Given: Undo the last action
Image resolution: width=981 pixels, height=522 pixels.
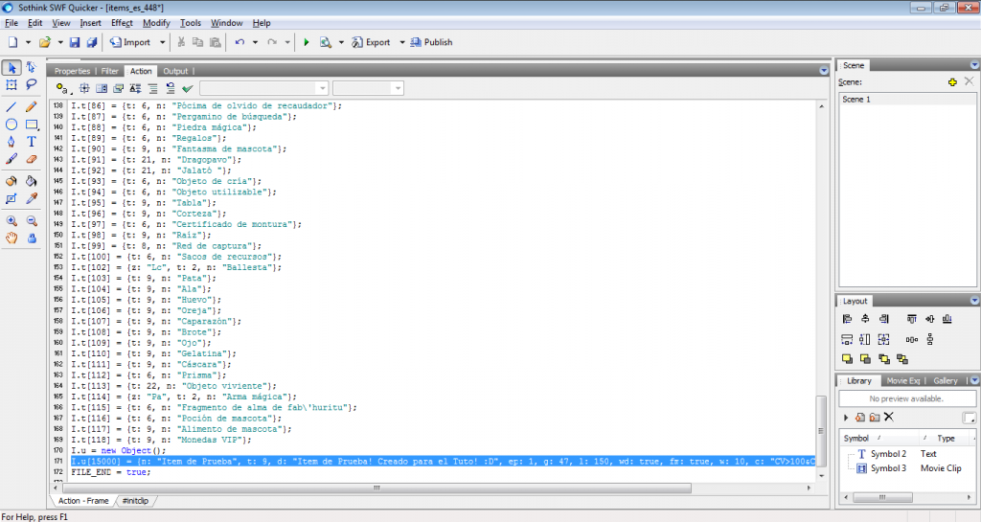Looking at the screenshot, I should [240, 42].
